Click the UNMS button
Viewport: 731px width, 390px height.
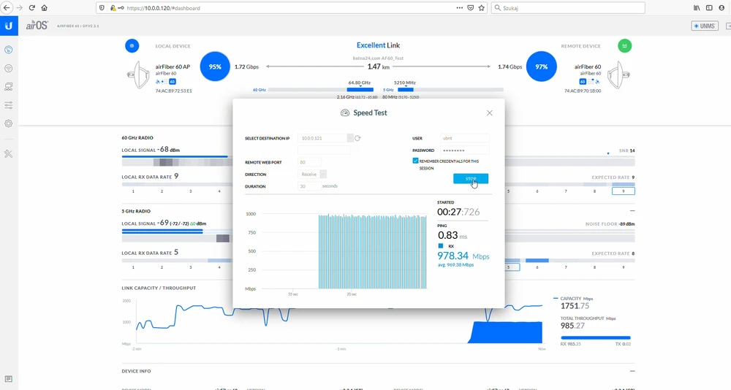(705, 26)
